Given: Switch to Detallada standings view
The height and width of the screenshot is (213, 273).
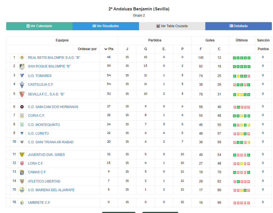Looking at the screenshot, I should pos(239,26).
